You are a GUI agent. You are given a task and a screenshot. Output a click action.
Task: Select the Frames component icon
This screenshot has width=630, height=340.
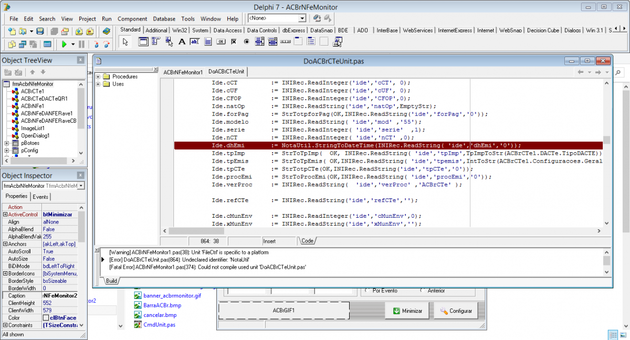click(x=143, y=42)
